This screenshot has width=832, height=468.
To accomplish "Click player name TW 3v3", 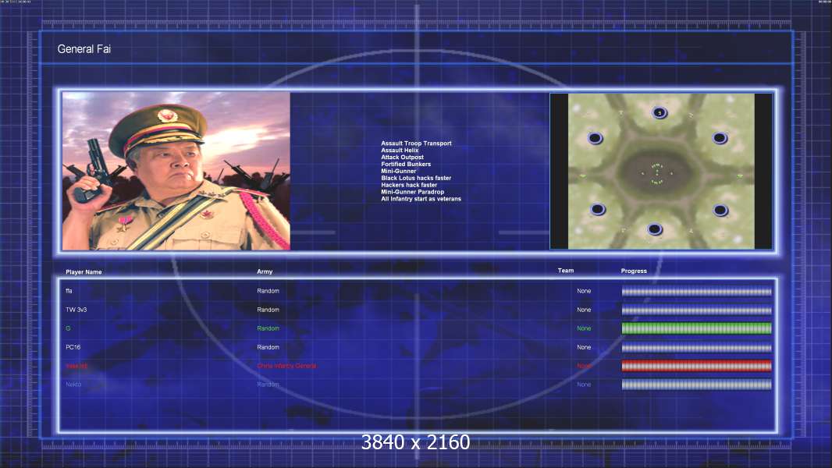I will tap(76, 310).
